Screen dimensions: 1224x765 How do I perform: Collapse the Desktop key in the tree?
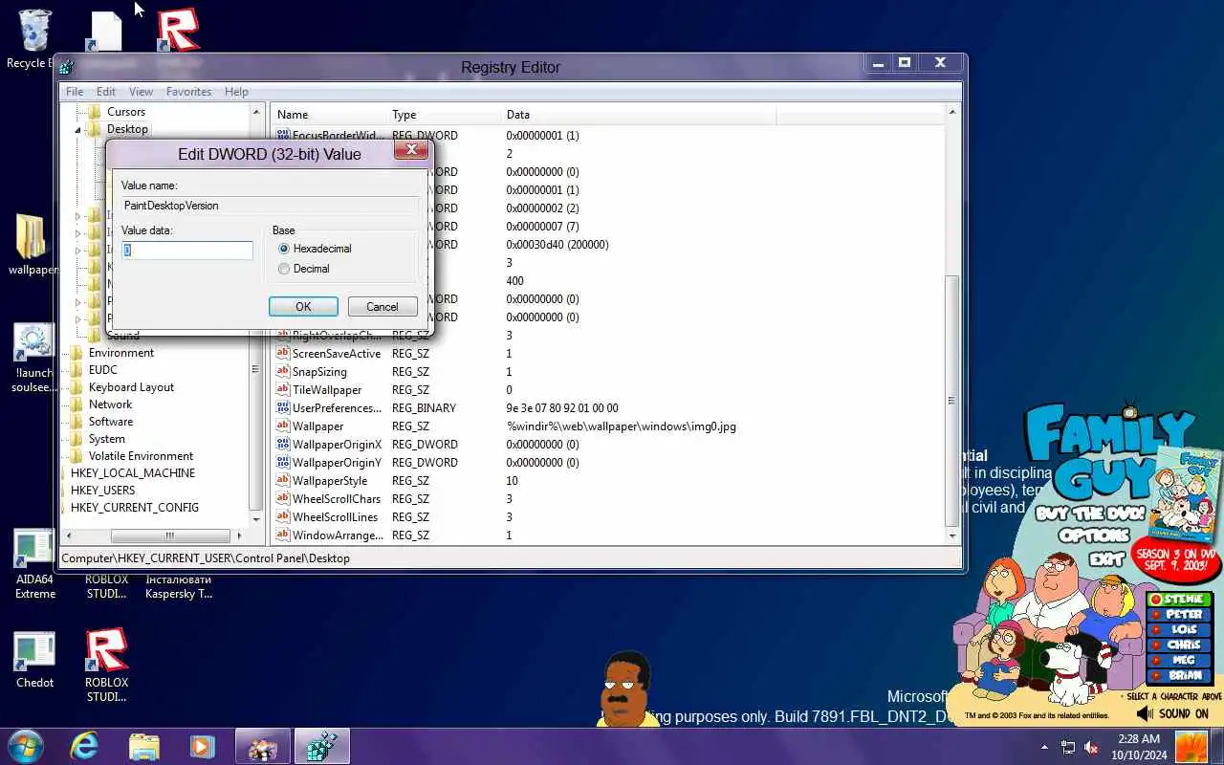point(78,129)
